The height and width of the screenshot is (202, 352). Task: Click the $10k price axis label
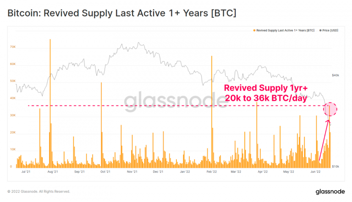click(335, 167)
